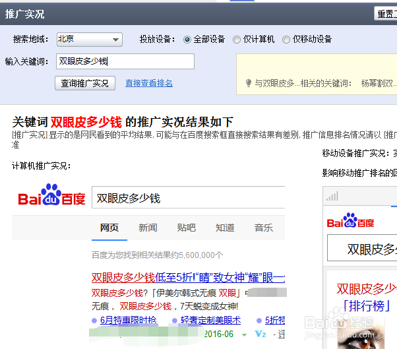Open the 轻奢定制美眼术 sublink
397x349 pixels.
click(x=210, y=321)
